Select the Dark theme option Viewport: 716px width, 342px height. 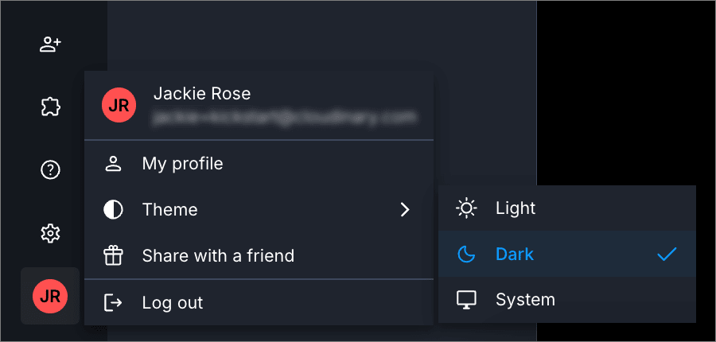[x=515, y=255]
